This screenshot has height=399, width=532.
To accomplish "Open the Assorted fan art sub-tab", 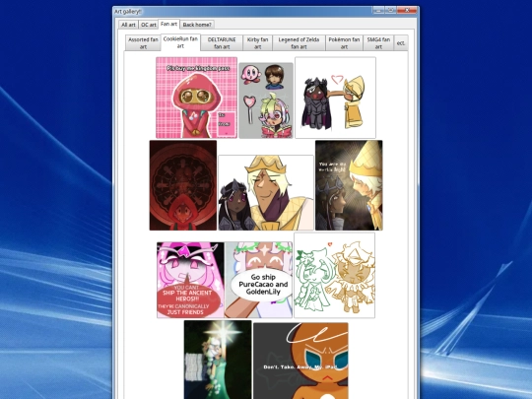I will pos(143,43).
